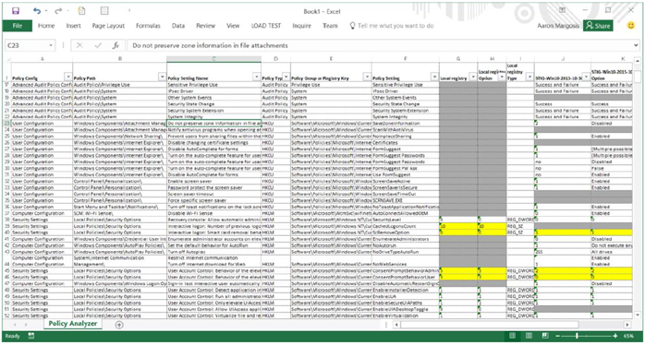645x345 pixels.
Task: Select cell 'Screen saver timeout'
Action: click(x=213, y=194)
